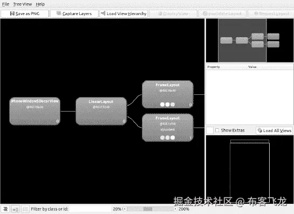Open the File menu

pos(5,4)
